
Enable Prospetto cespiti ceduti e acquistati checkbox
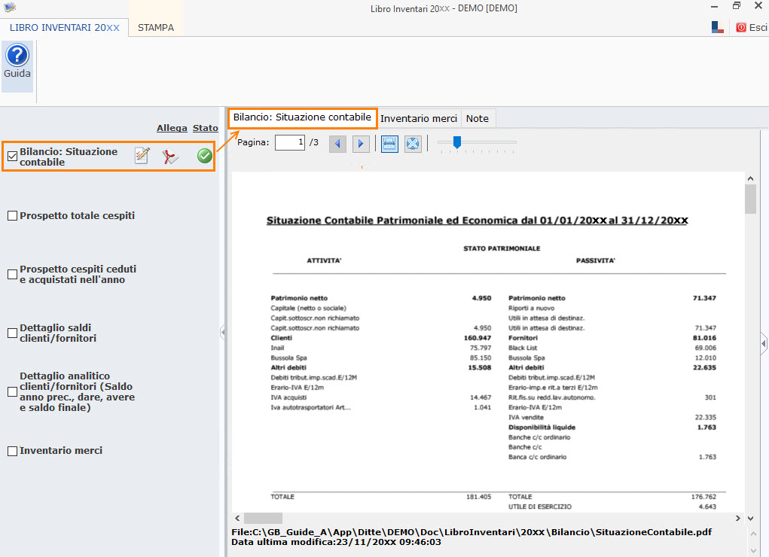coord(12,275)
